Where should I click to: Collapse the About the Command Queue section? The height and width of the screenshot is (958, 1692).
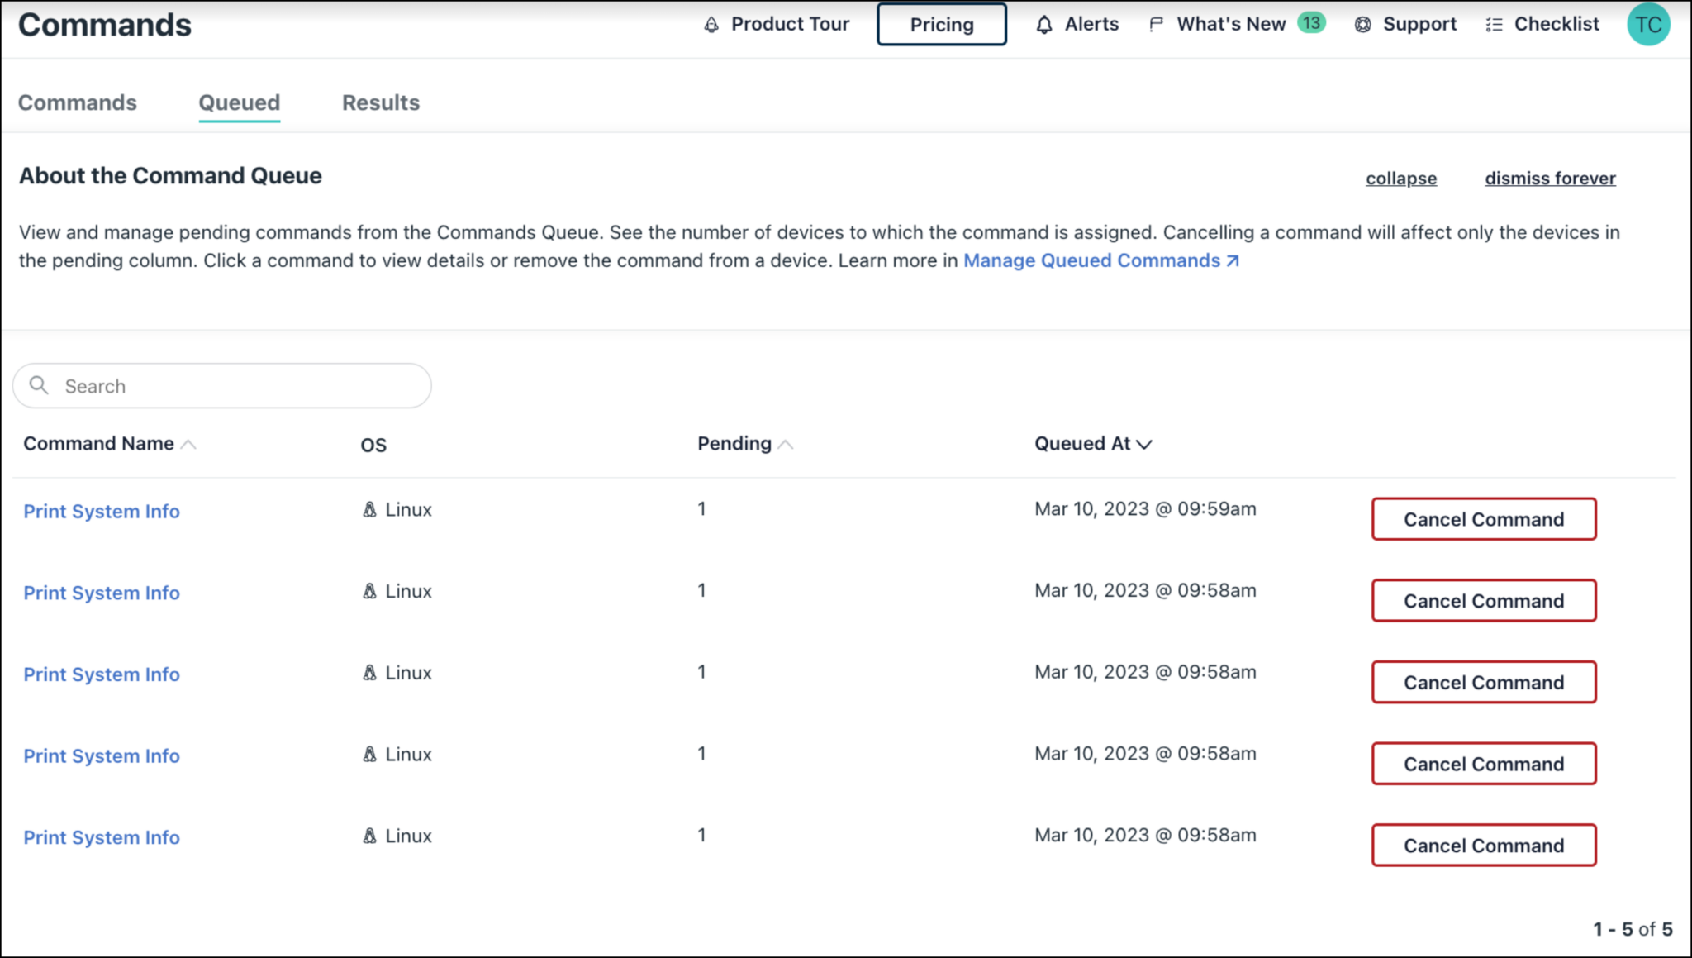[1401, 179]
